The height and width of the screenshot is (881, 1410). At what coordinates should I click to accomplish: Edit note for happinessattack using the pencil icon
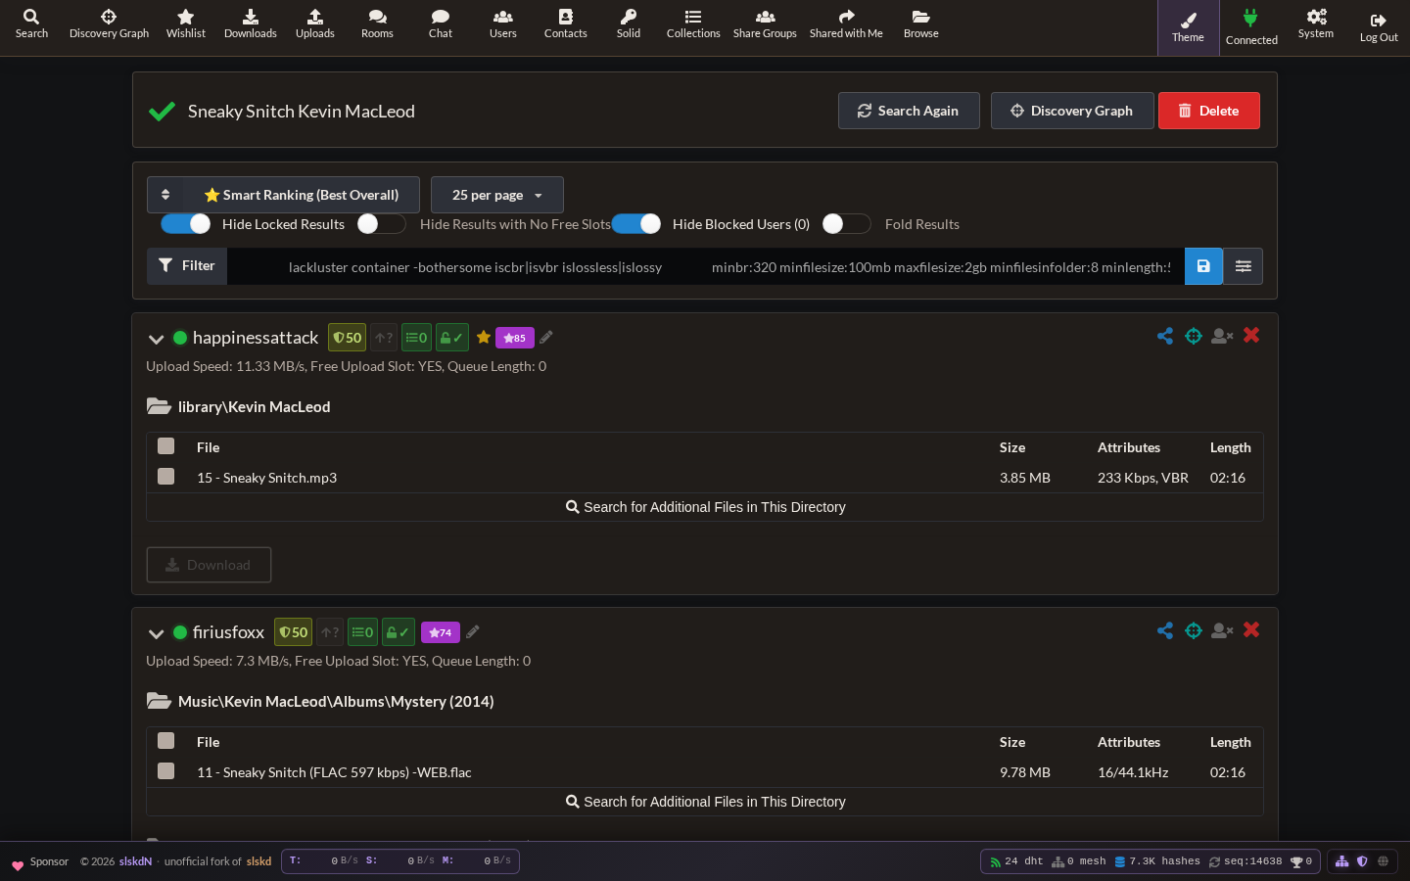pos(546,338)
